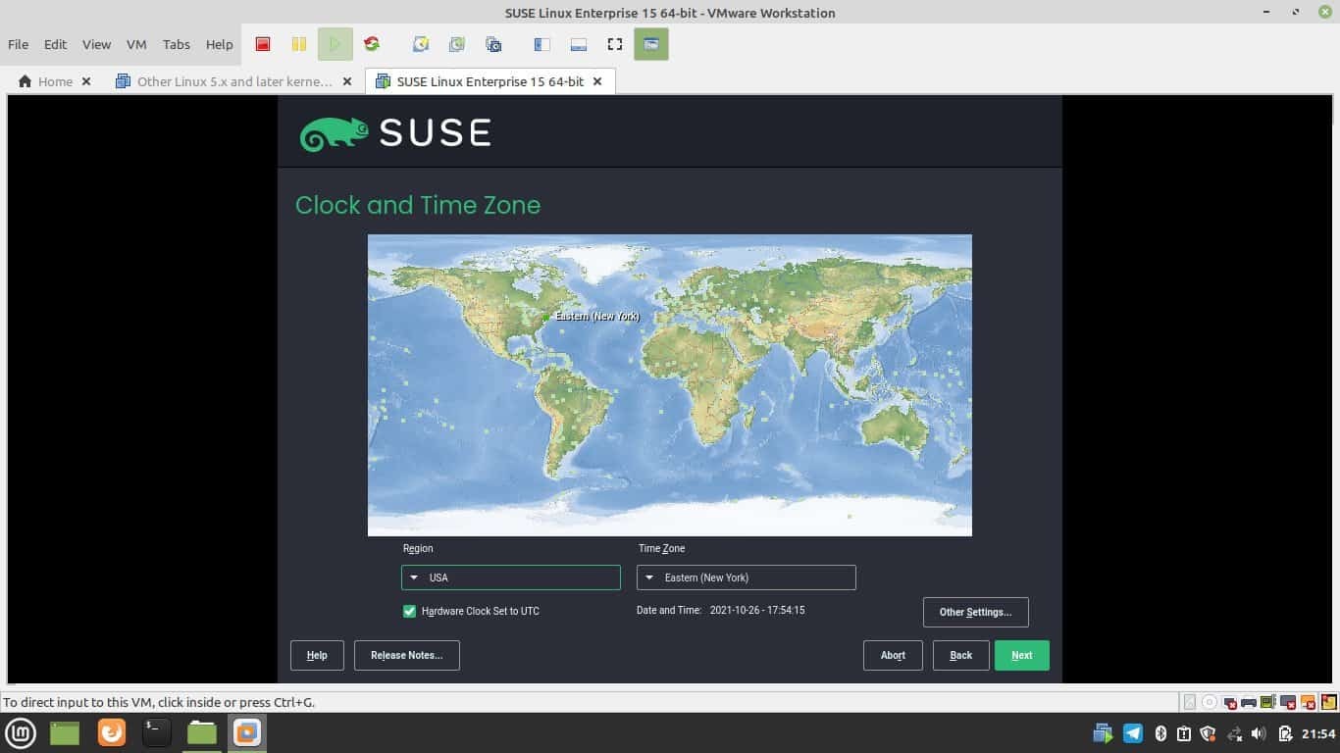Screen dimensions: 1340x753
Task: Go Back to the previous installer step
Action: coord(961,655)
